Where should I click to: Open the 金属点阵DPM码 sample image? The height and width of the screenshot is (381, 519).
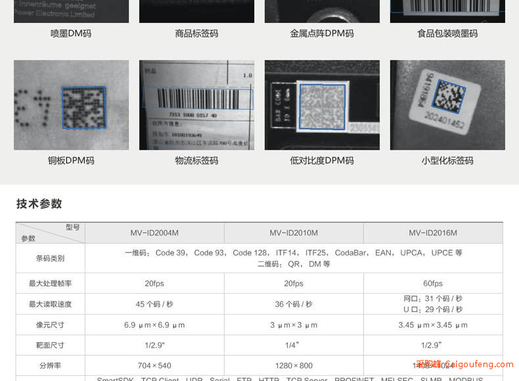[x=322, y=11]
